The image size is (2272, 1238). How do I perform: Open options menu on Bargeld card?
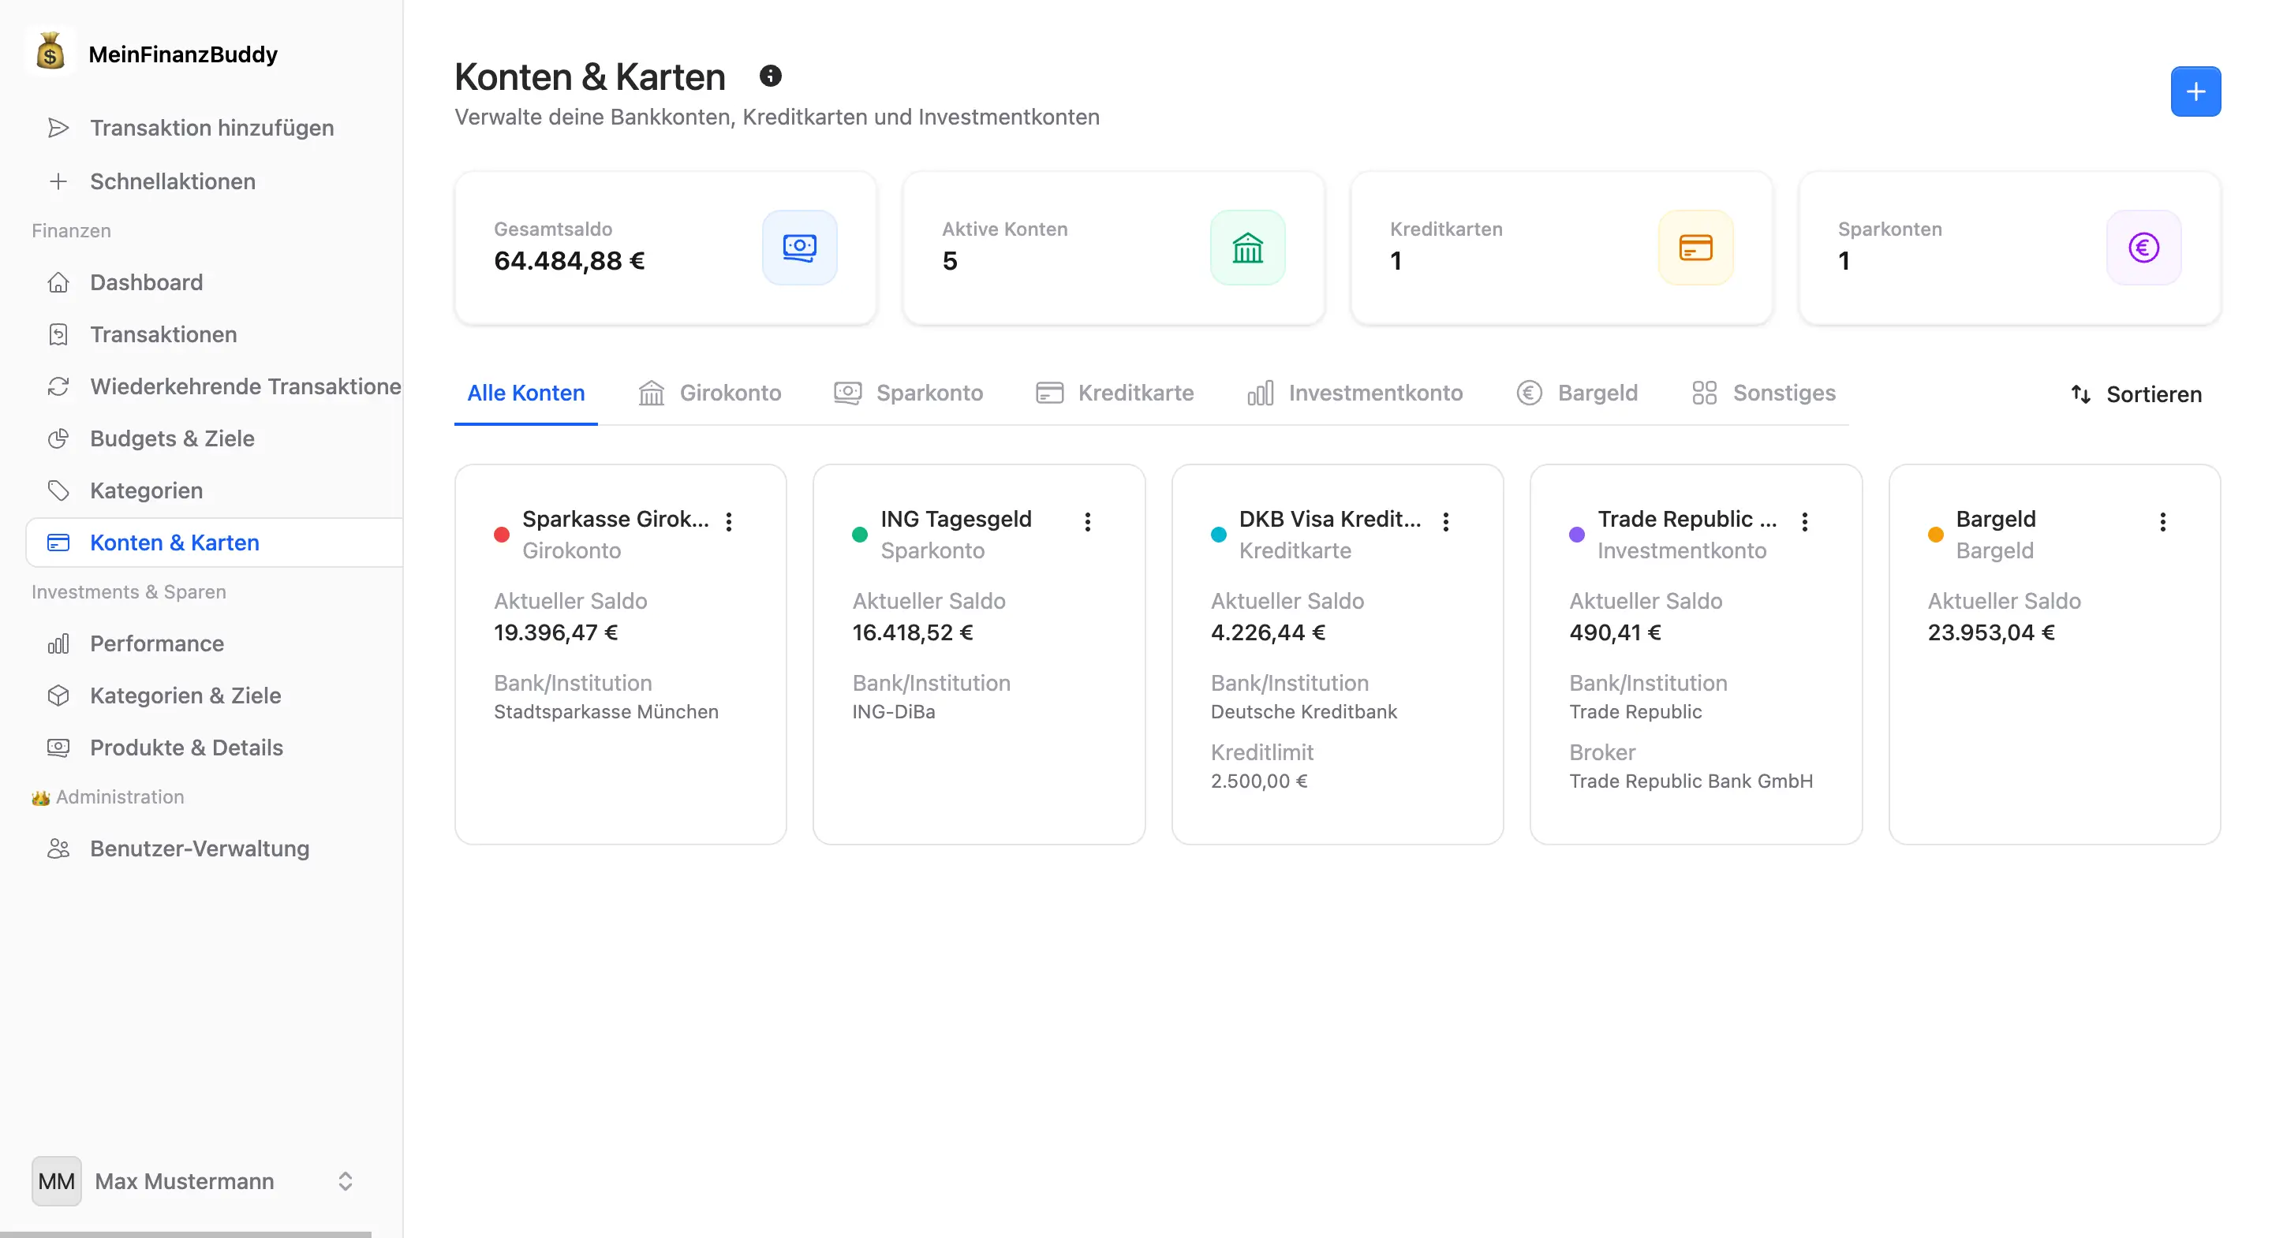point(2162,521)
